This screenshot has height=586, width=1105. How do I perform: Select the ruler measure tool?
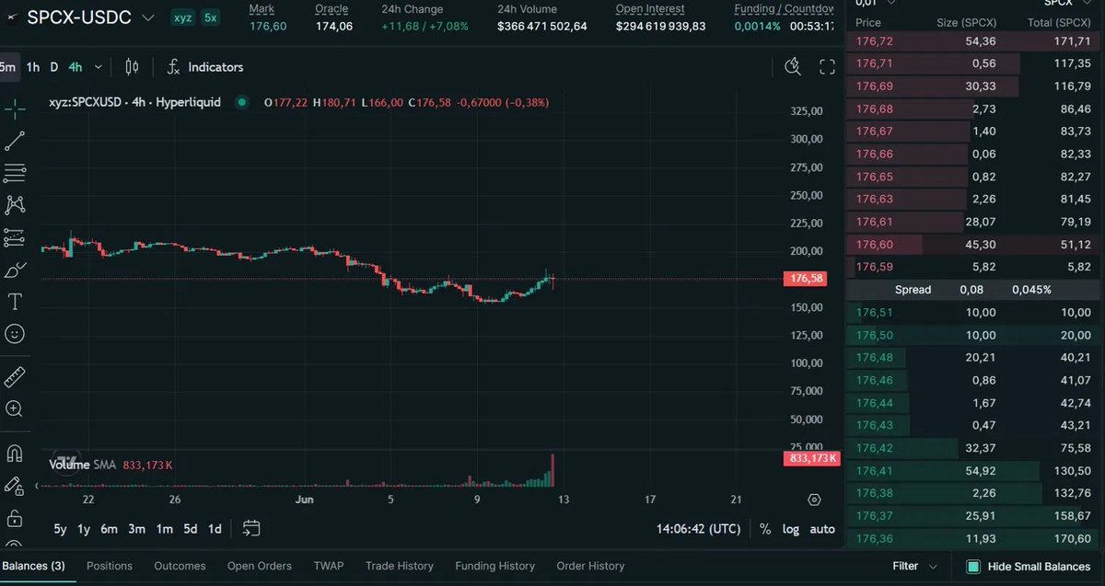tap(15, 377)
